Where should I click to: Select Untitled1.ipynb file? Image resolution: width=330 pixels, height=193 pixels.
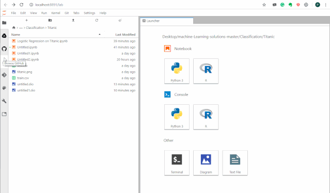pyautogui.click(x=73, y=53)
